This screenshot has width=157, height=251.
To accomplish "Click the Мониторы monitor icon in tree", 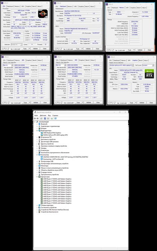I will 39,166.
